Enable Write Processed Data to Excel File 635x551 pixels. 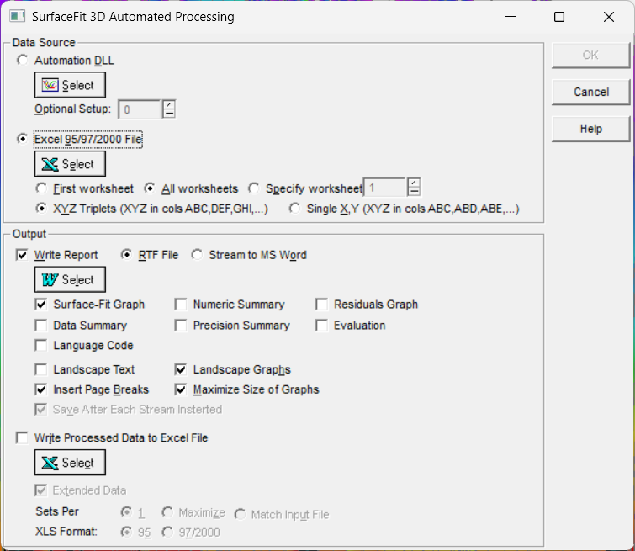pos(22,438)
